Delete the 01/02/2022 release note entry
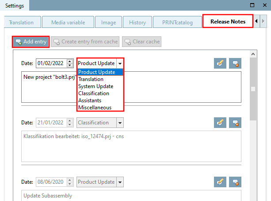The image size is (271, 201). click(235, 63)
